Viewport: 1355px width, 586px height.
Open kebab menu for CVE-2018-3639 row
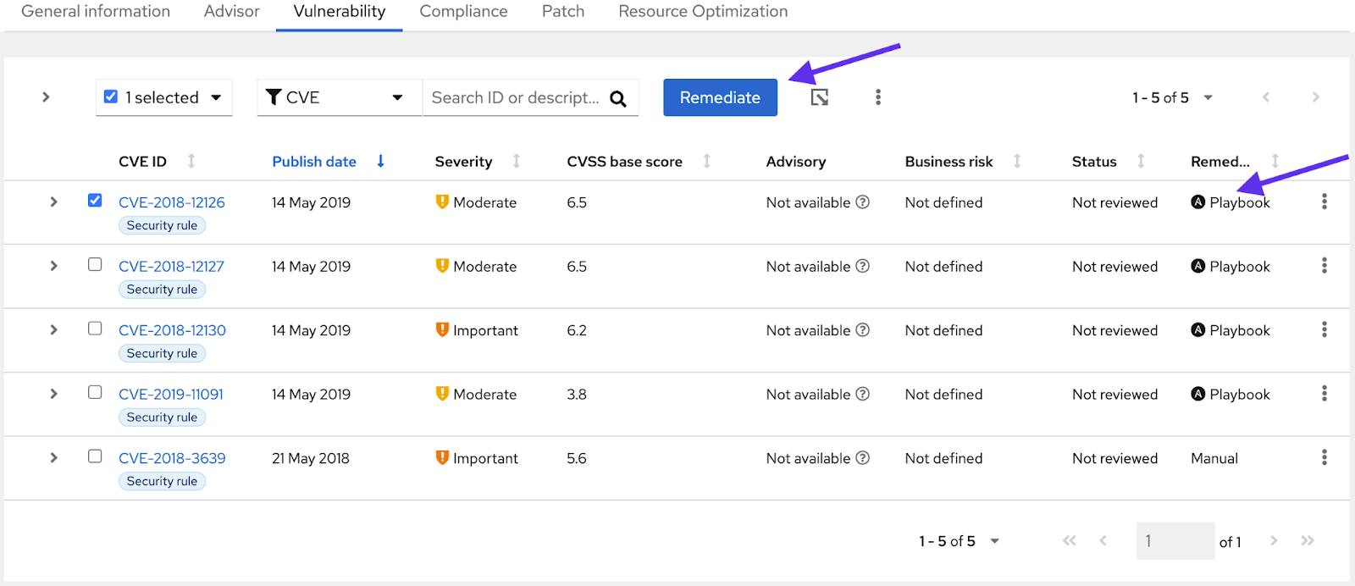click(1324, 457)
